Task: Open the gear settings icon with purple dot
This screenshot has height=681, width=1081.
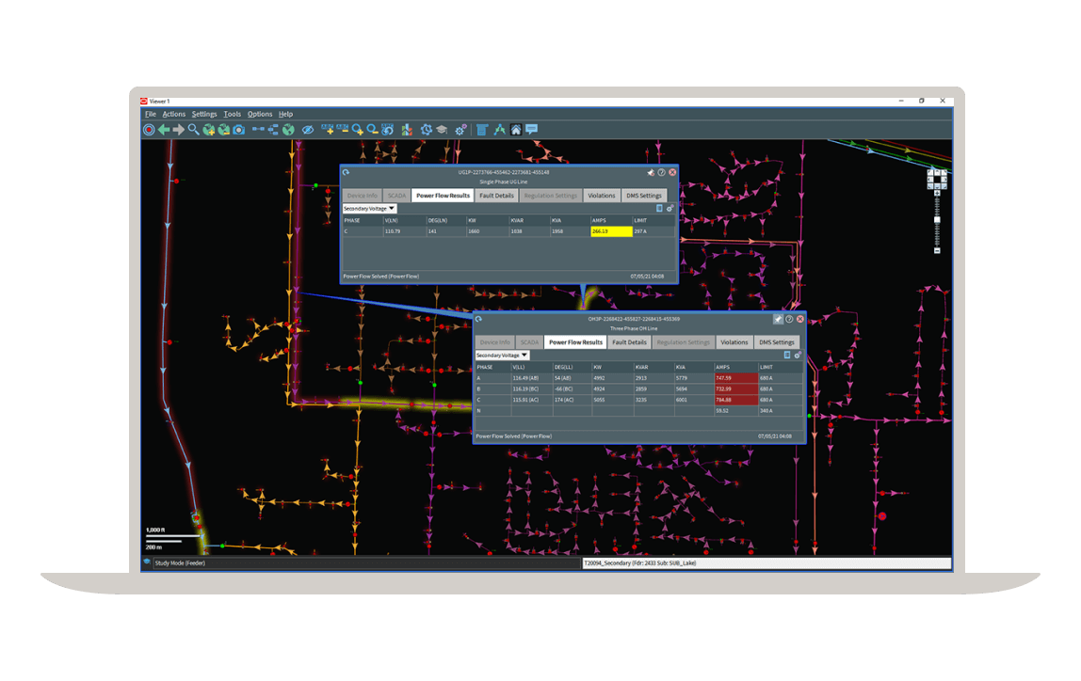Action: [x=460, y=130]
